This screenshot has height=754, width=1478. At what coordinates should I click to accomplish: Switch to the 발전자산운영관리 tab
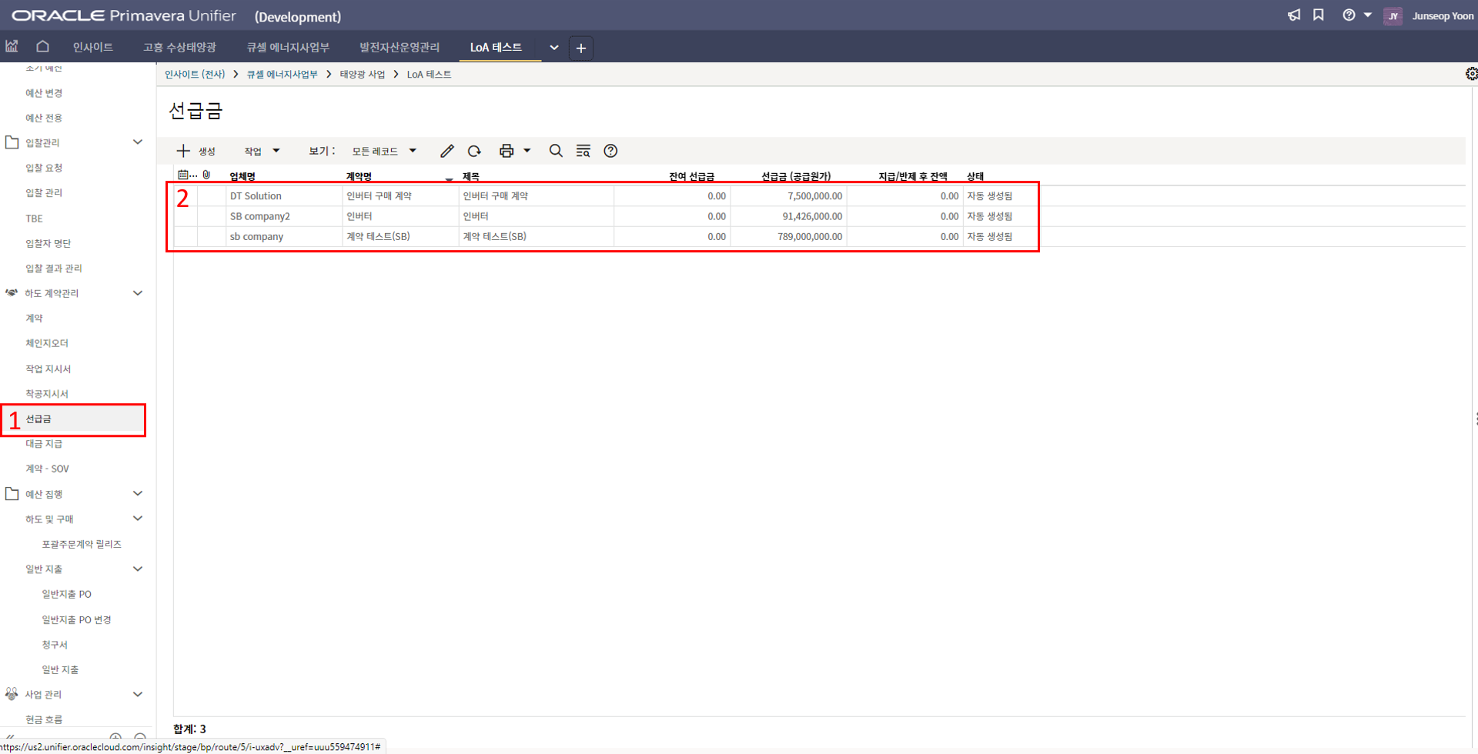coord(399,48)
